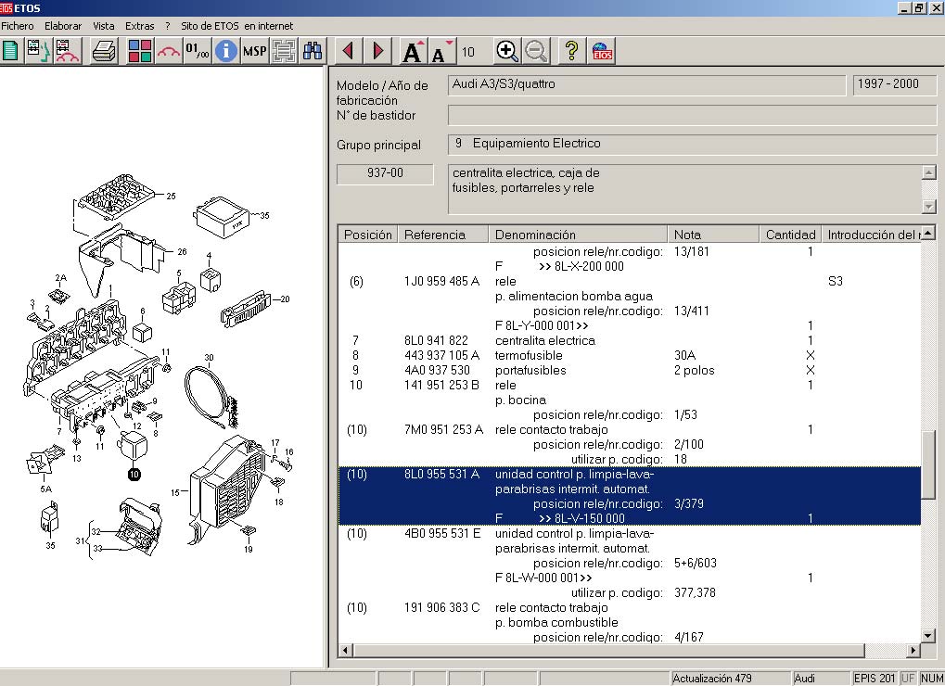Image resolution: width=945 pixels, height=686 pixels.
Task: Open the blue information icon
Action: click(226, 51)
